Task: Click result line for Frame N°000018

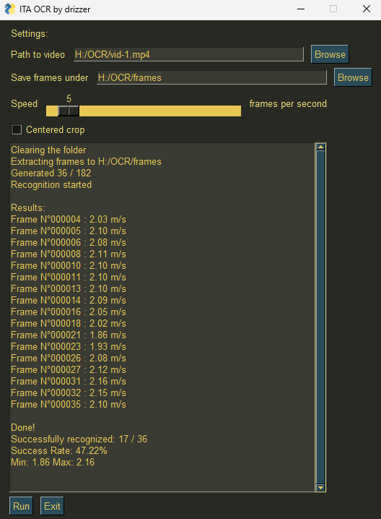Action: (x=69, y=324)
